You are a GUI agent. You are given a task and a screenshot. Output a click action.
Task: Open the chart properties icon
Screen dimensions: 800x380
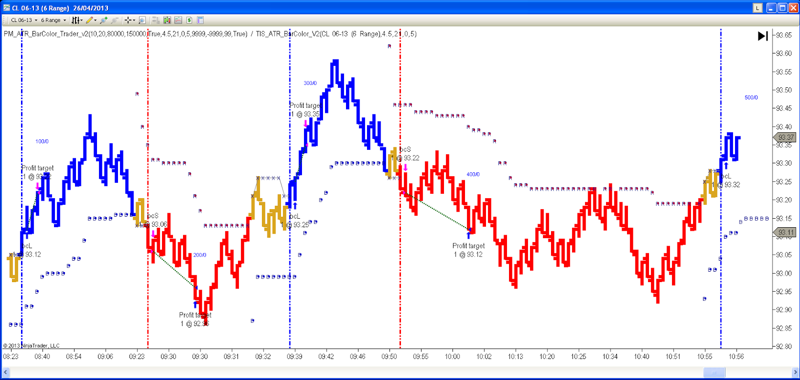(200, 20)
